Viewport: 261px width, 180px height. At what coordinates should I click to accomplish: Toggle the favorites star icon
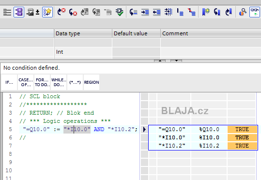point(47,12)
